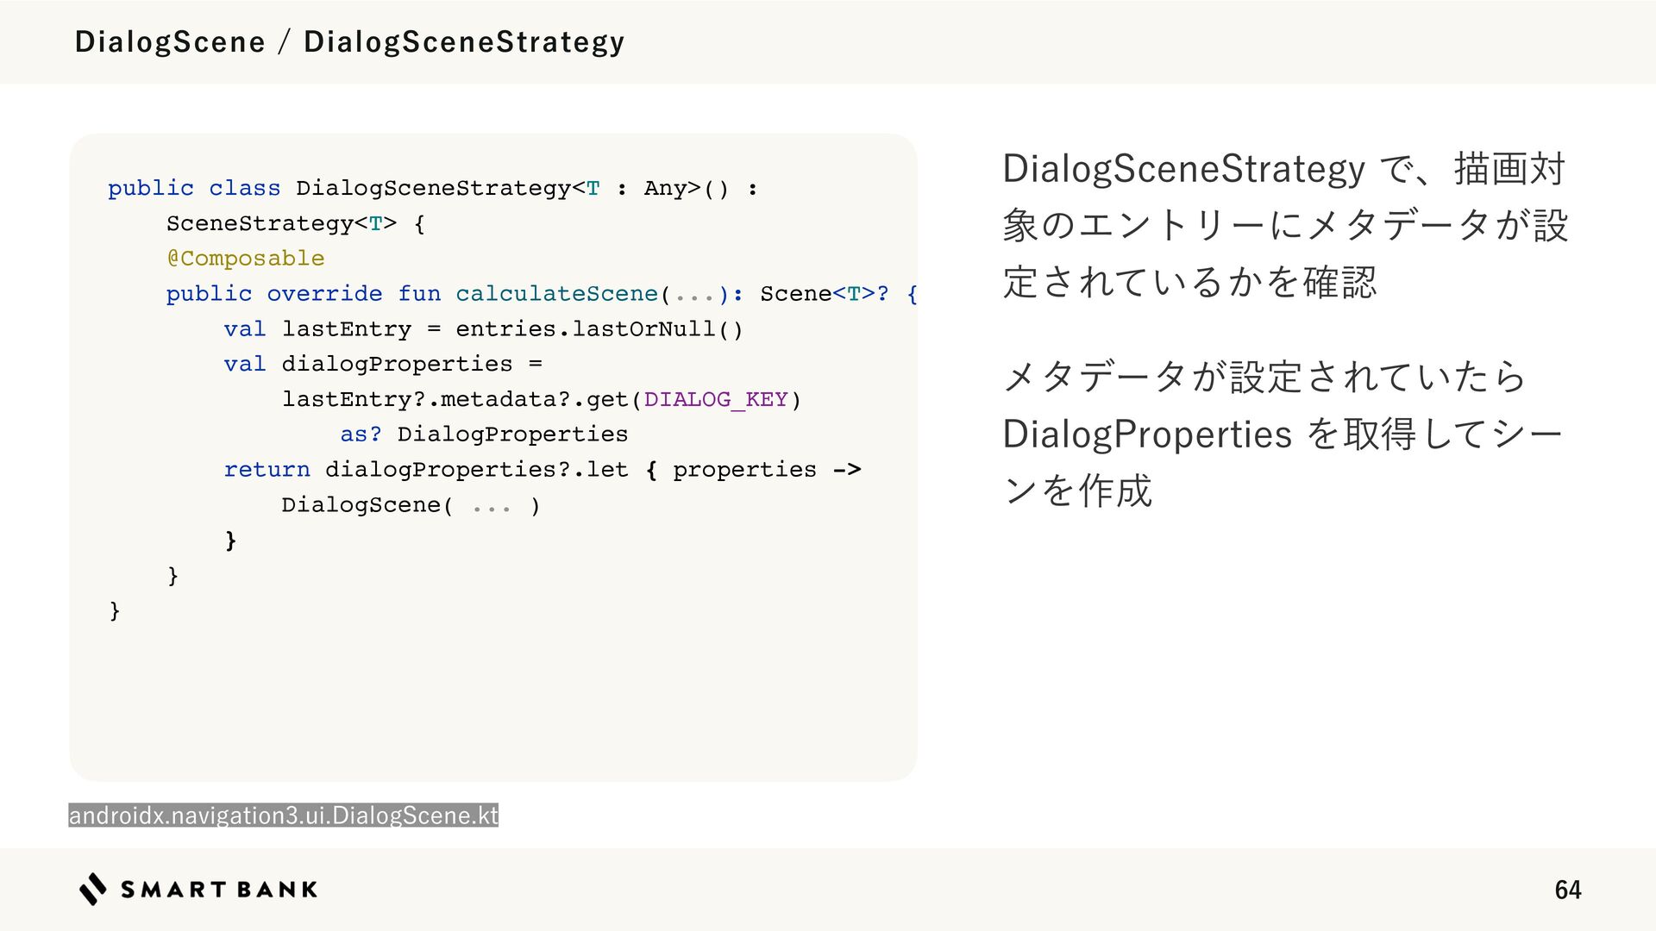Click the calculateScene function name
Image resolution: width=1656 pixels, height=931 pixels.
[x=557, y=294]
